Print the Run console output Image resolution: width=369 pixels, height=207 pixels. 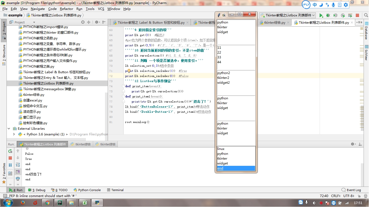pyautogui.click(x=18, y=178)
